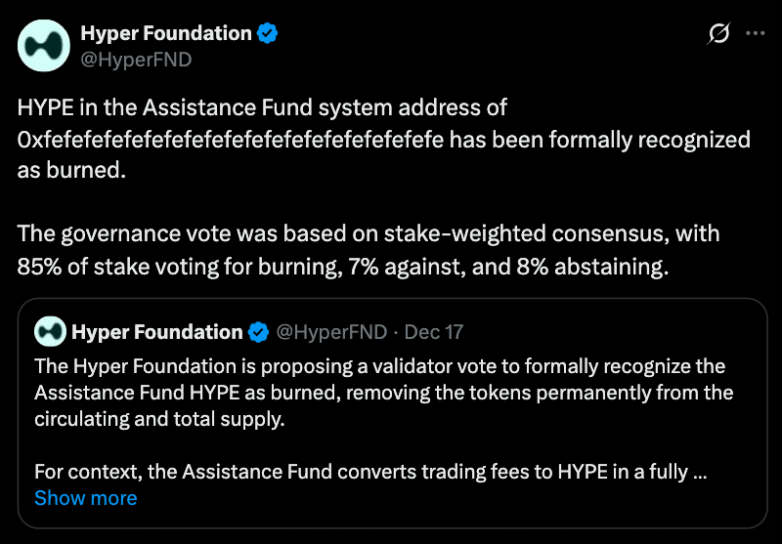This screenshot has width=782, height=544.
Task: Expand the quoted post with Show more
Action: [85, 498]
